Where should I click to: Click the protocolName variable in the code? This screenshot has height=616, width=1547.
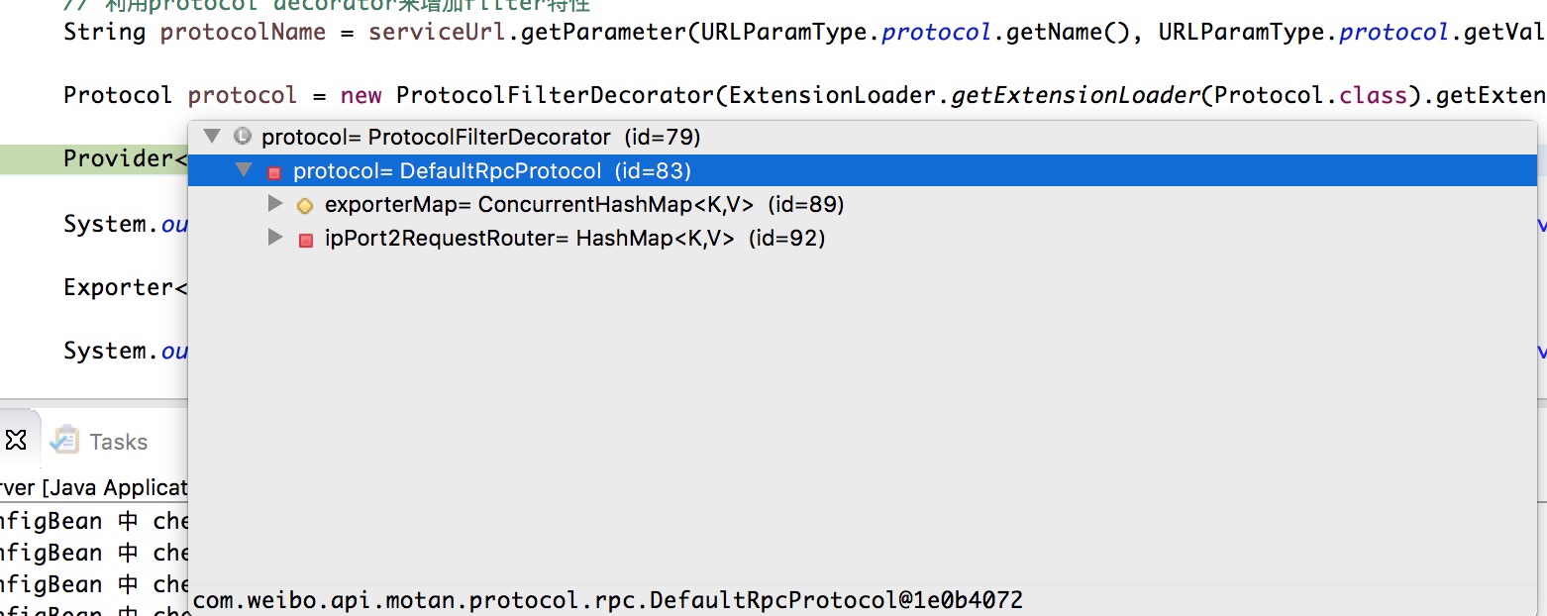(243, 32)
